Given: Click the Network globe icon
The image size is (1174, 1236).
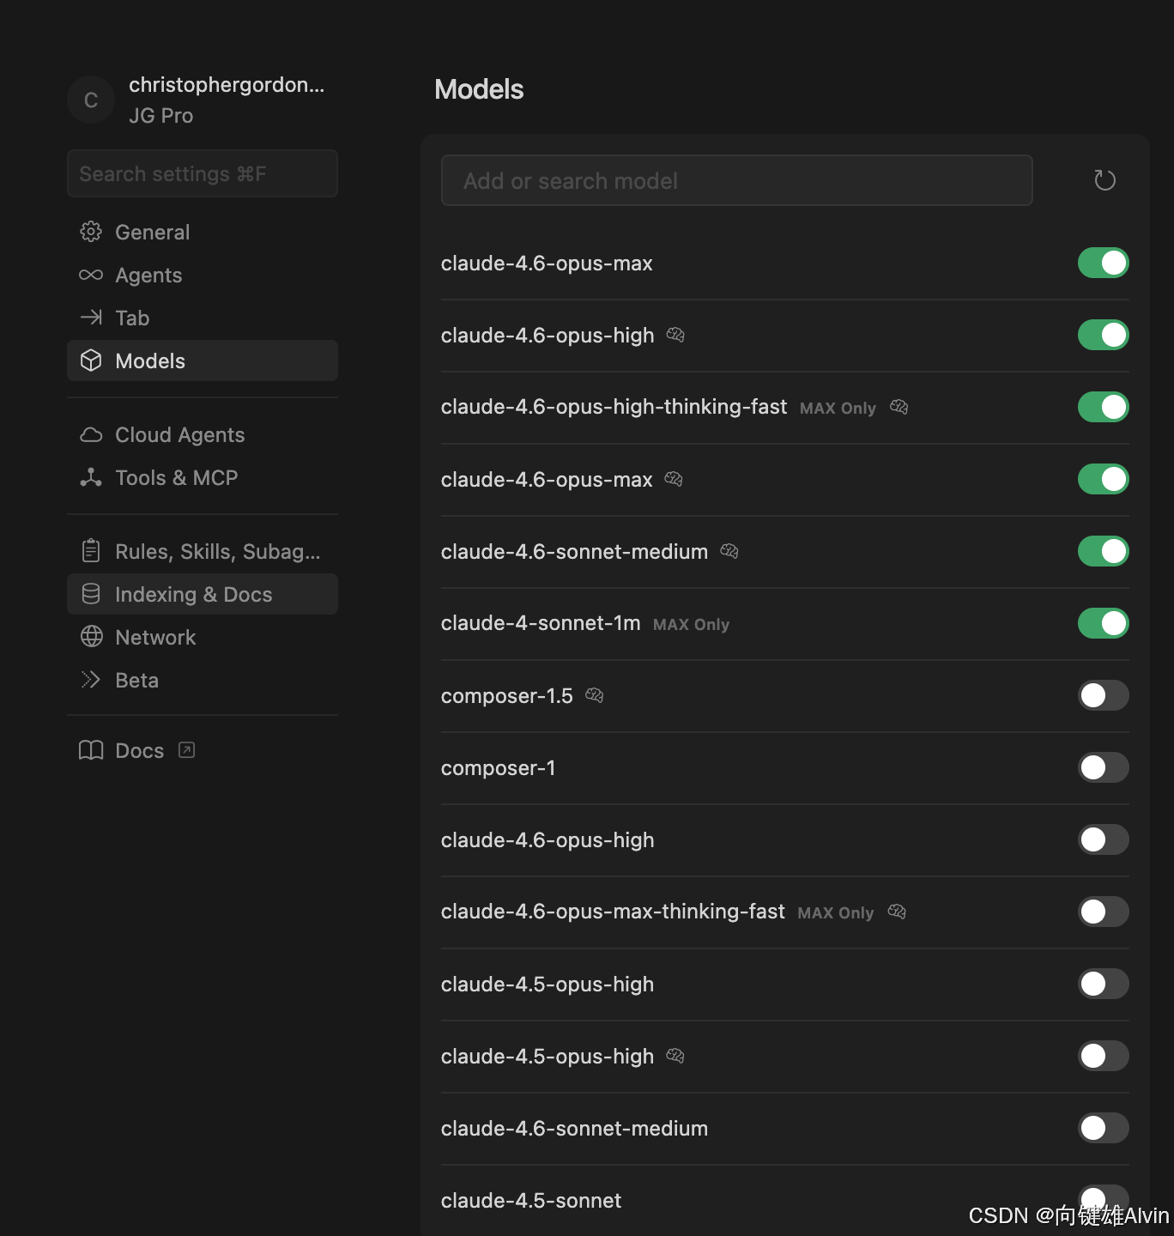Looking at the screenshot, I should pos(91,637).
